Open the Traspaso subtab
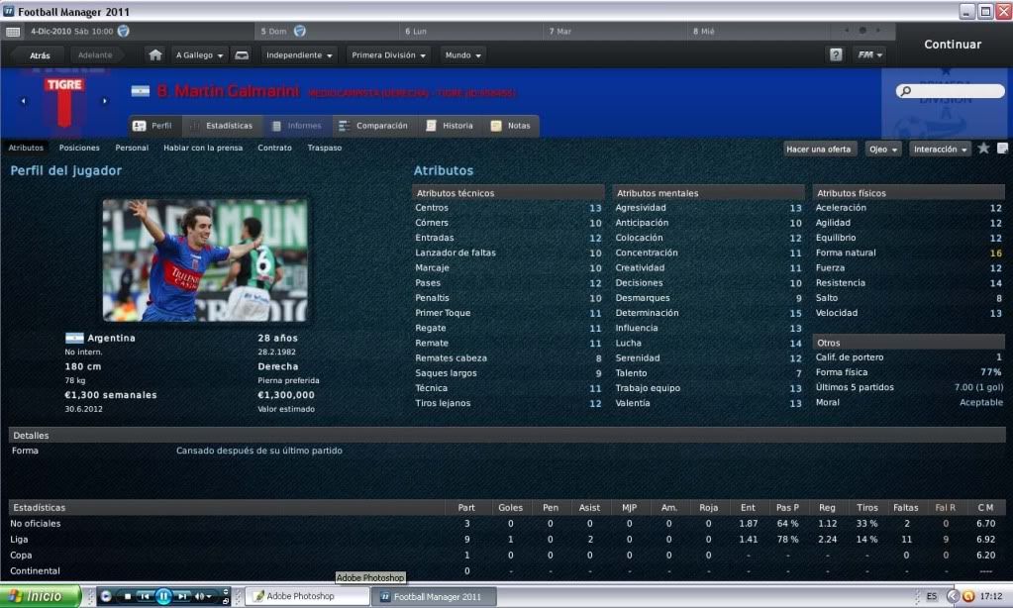1013x608 pixels. pos(325,148)
